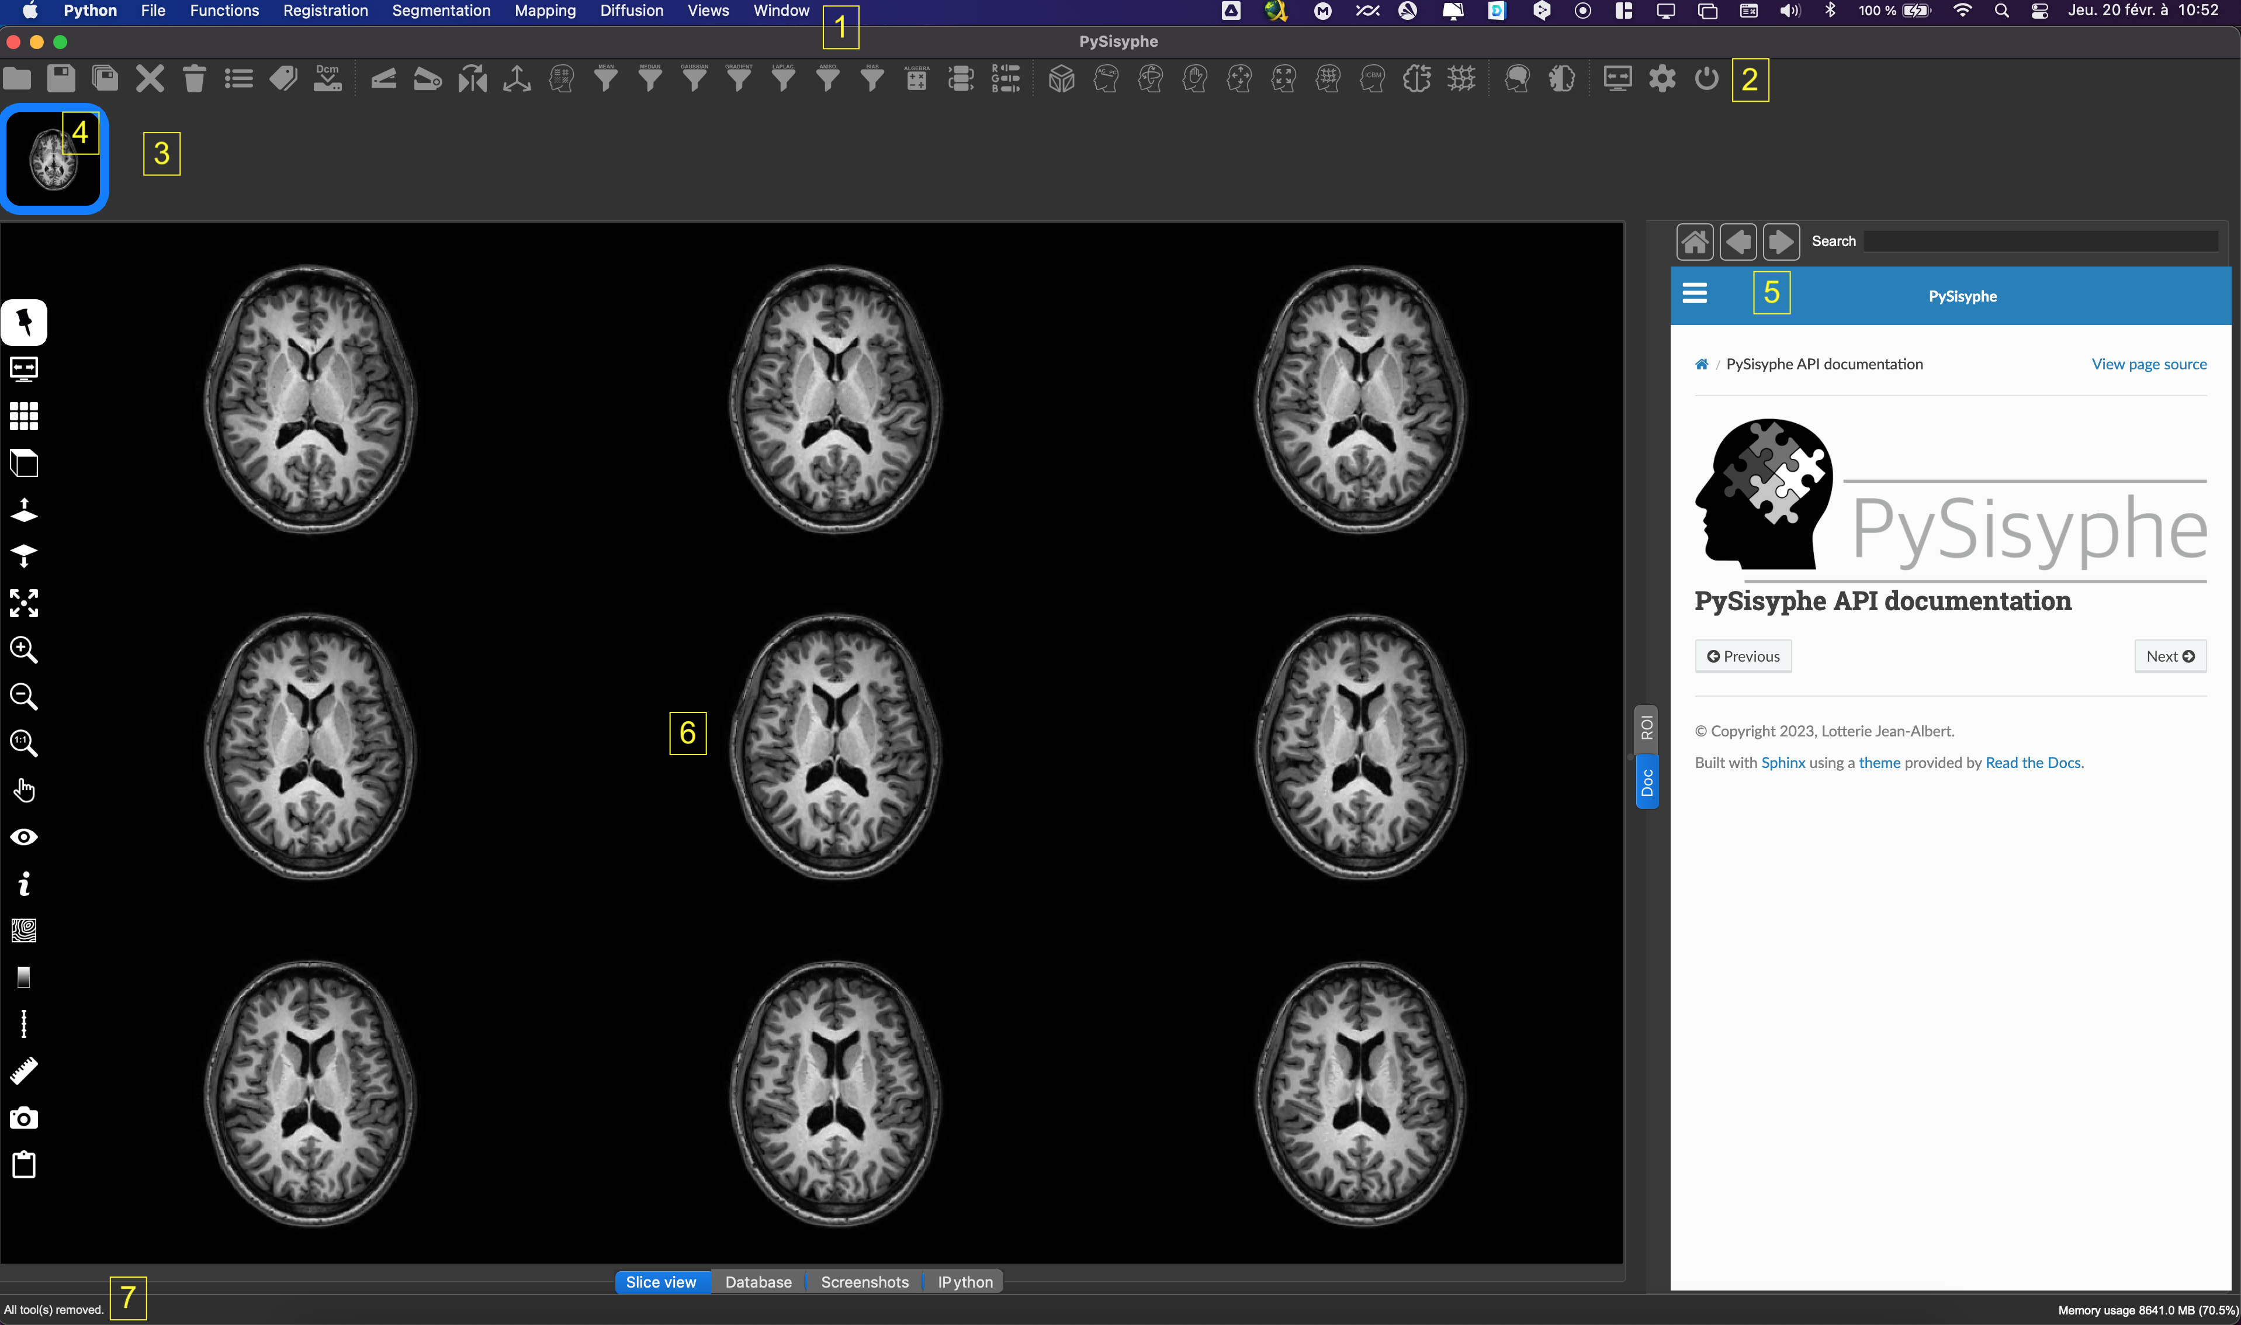Apply the GAUSSIAN filter icon
The width and height of the screenshot is (2241, 1325).
[x=694, y=78]
